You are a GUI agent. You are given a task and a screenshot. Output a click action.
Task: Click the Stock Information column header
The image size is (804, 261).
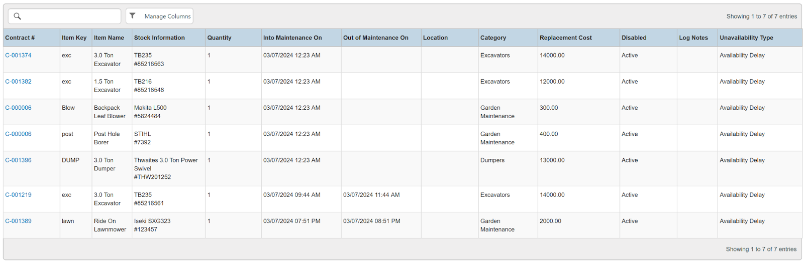tap(159, 38)
